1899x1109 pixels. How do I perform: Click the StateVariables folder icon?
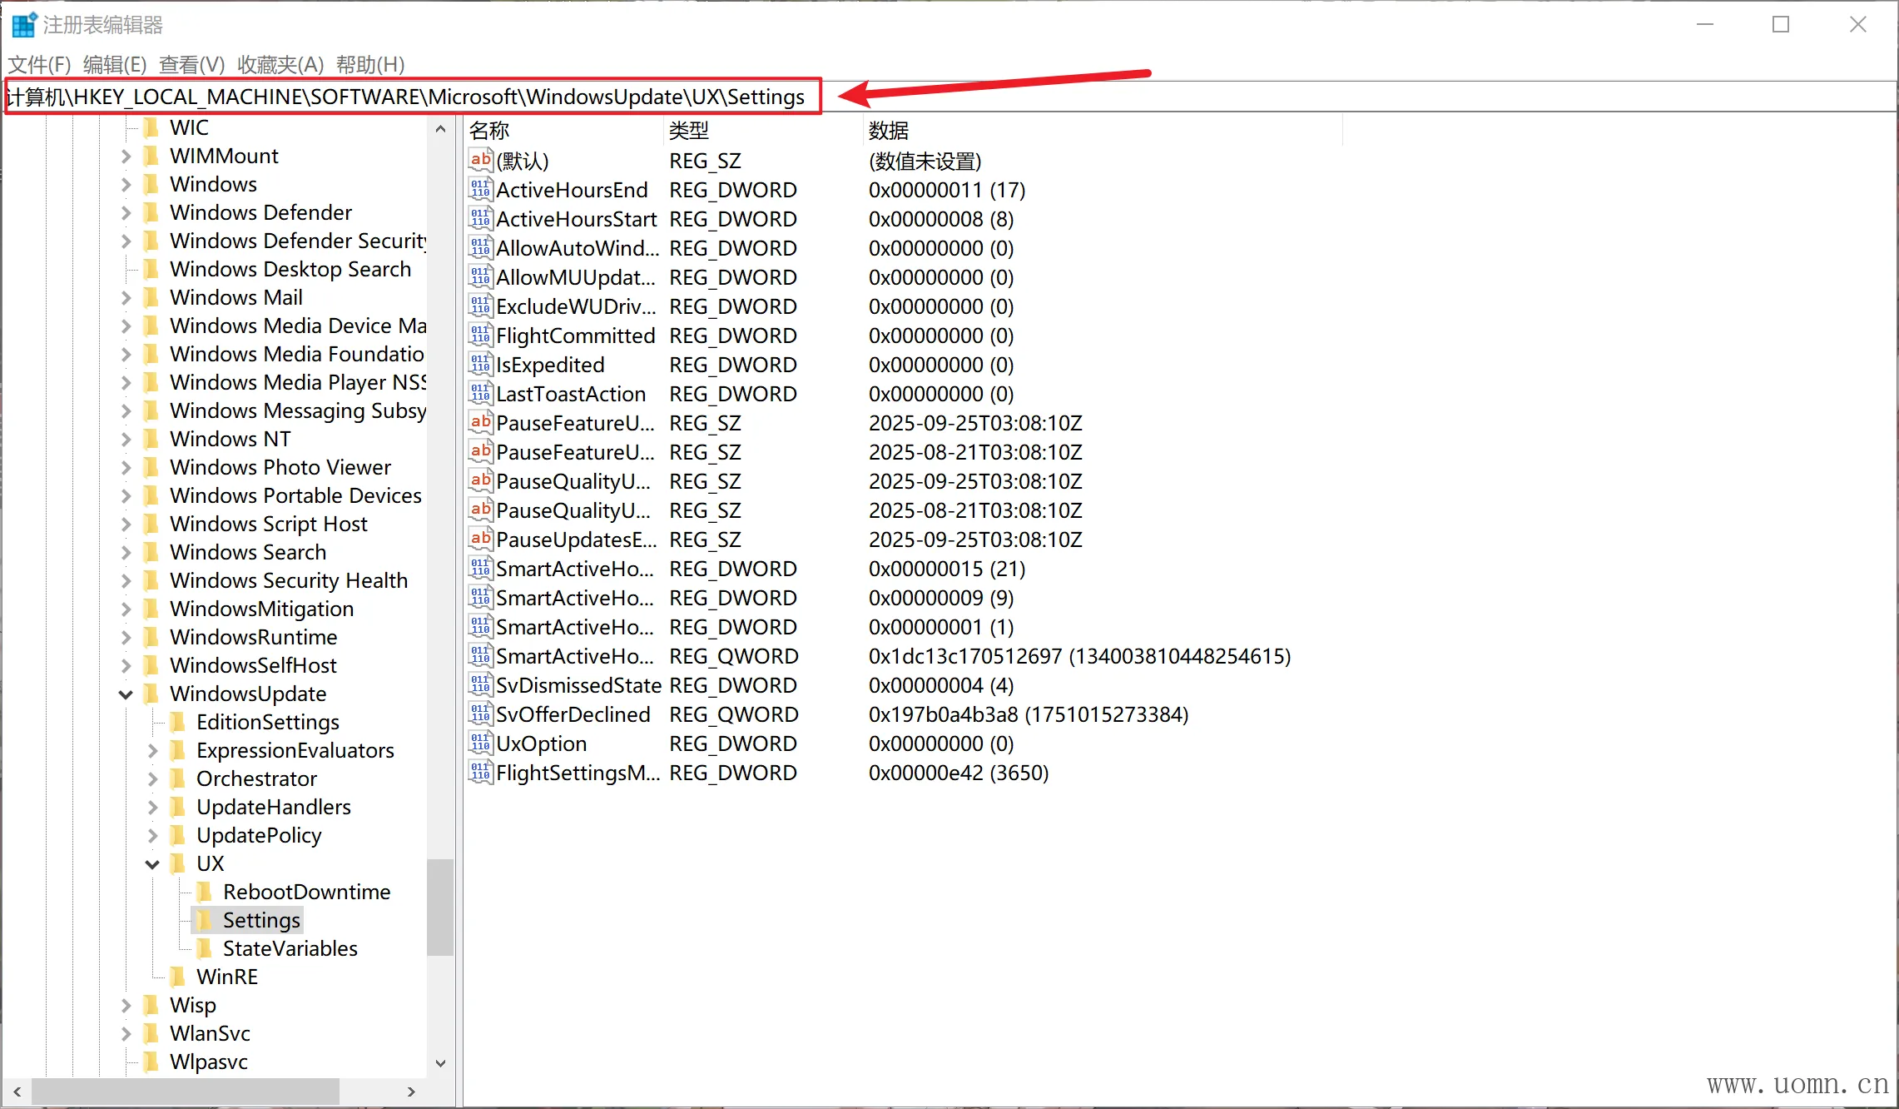click(x=204, y=948)
